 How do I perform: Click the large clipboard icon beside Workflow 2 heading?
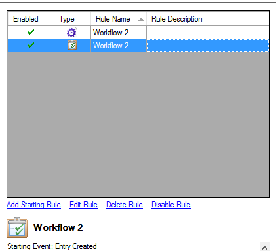tap(17, 227)
